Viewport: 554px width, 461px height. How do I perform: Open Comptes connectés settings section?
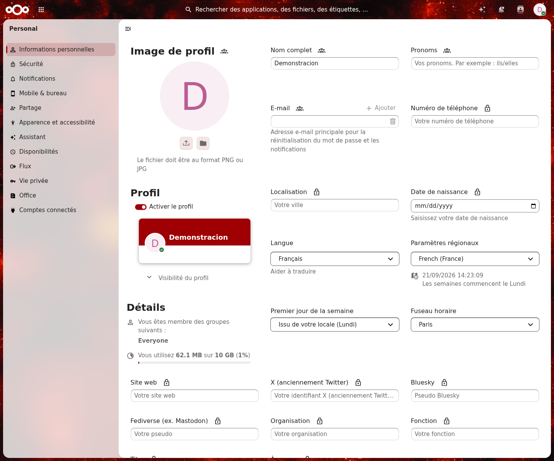[61, 210]
